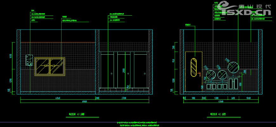Click the left toilet cubicle door
This screenshot has width=276, height=127.
tap(107, 71)
